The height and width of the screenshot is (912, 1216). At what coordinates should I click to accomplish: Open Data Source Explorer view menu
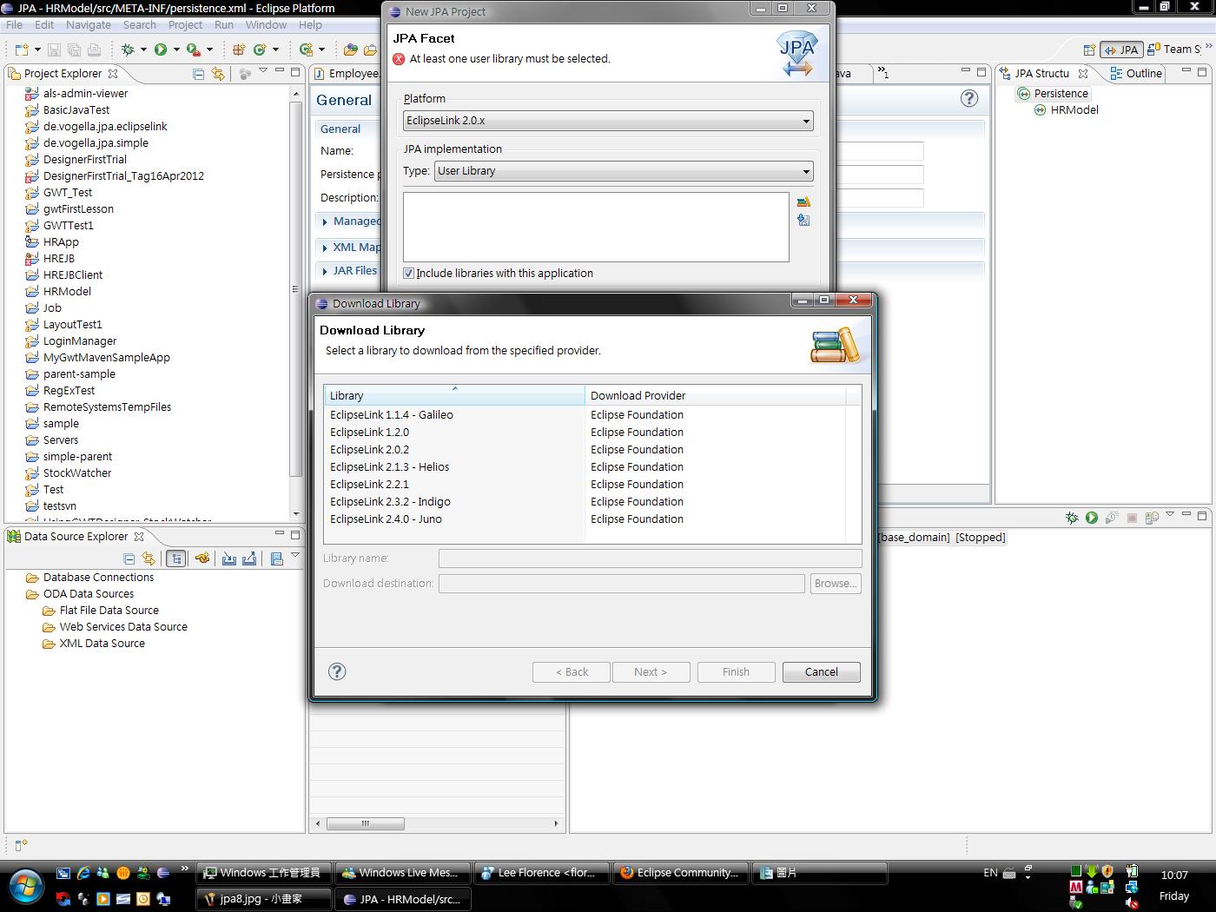click(x=295, y=556)
